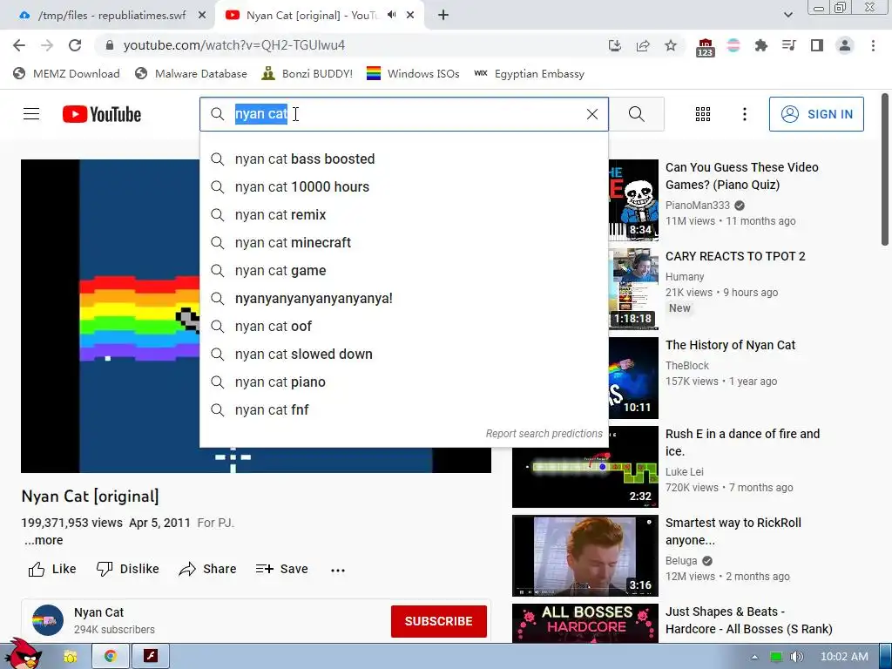
Task: Reload the page
Action: (x=75, y=45)
